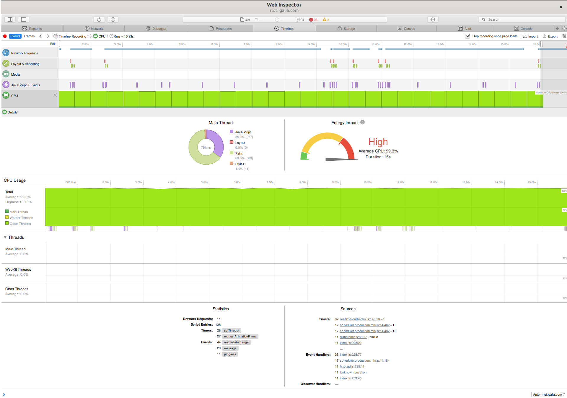Image resolution: width=567 pixels, height=398 pixels.
Task: Open the Timeline Recording 1 path item
Action: click(x=71, y=36)
